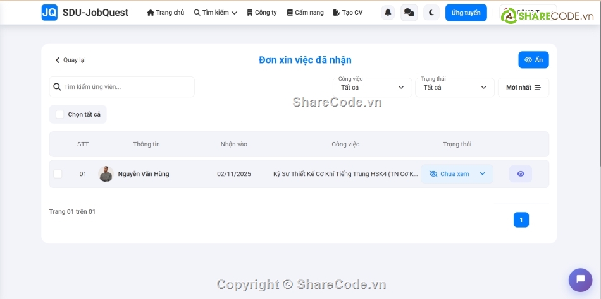Open the Công việc filter dropdown
The height and width of the screenshot is (299, 601).
click(373, 87)
